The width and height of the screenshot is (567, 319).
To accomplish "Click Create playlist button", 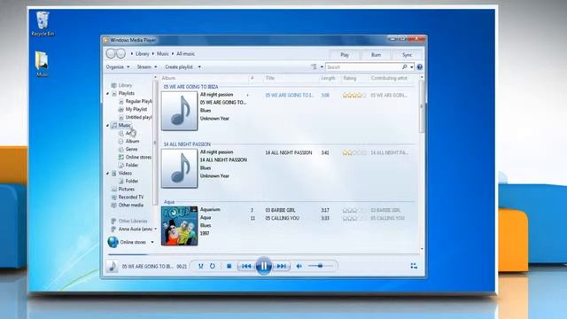I will (179, 67).
